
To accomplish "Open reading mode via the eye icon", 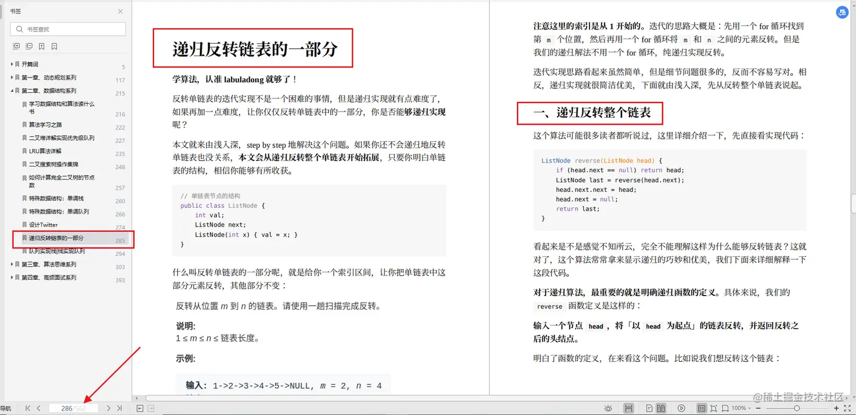I will [609, 408].
